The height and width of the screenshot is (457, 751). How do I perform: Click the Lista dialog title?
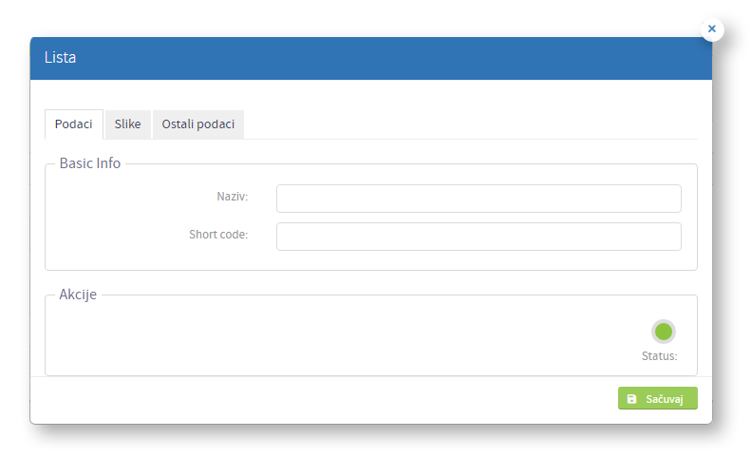pos(61,58)
